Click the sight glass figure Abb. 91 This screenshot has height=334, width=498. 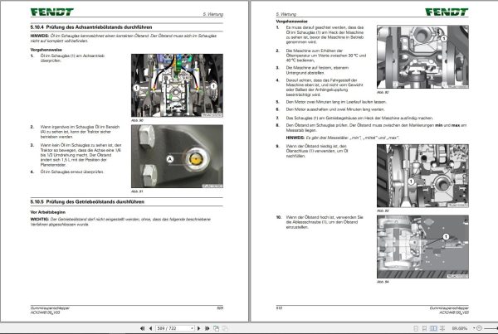point(177,156)
